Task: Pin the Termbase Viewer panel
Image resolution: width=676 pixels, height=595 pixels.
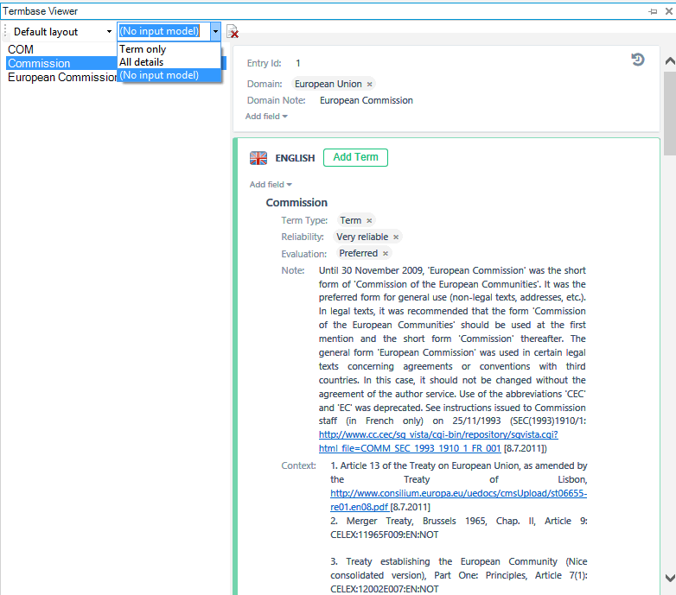Action: pos(654,11)
